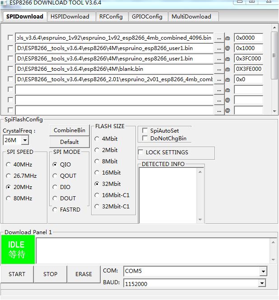
Task: Click the ERASE flash button
Action: tap(84, 274)
